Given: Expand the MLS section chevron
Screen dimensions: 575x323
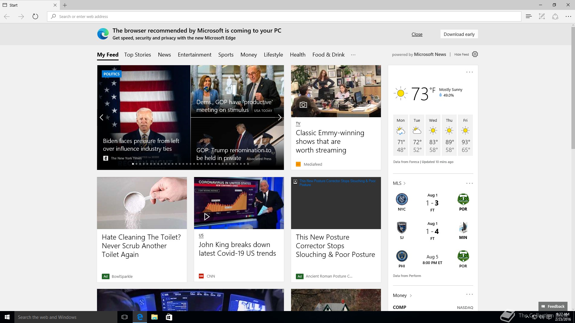Looking at the screenshot, I should tap(405, 183).
